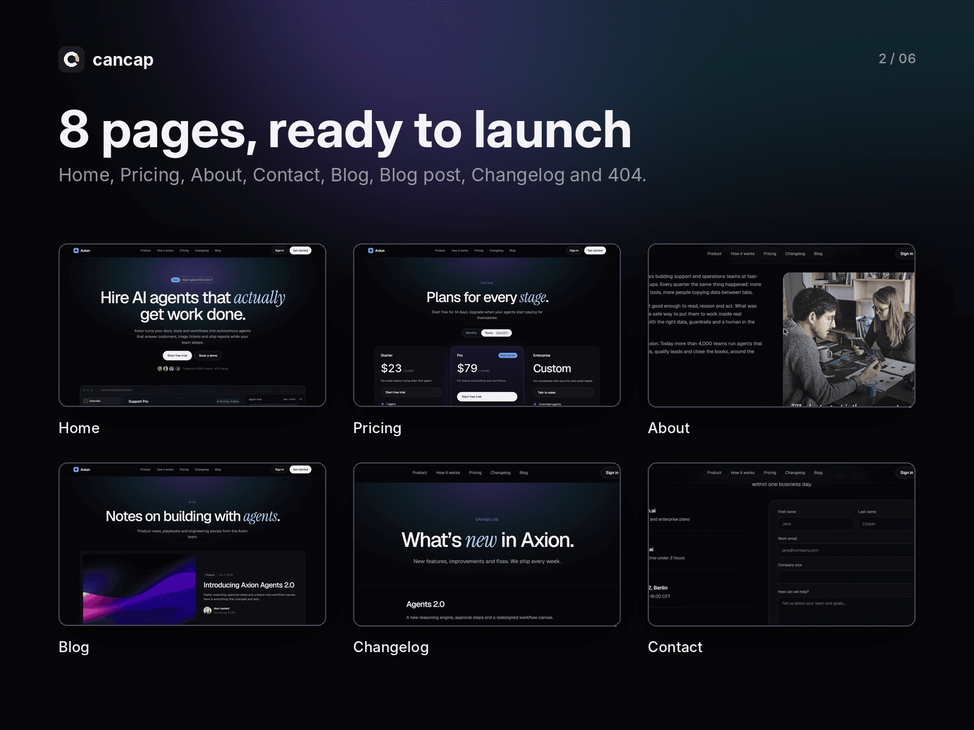Click Talk to sales on Enterprise plan
974x730 pixels.
(563, 392)
